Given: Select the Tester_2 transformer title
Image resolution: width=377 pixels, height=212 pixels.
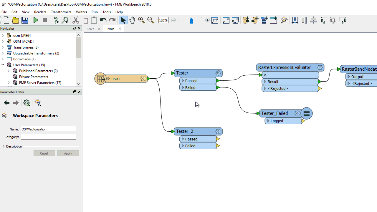Looking at the screenshot, I should pyautogui.click(x=185, y=131).
